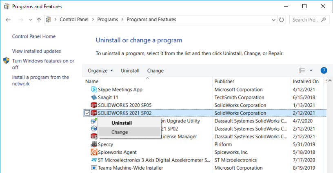Select the Spiceworks Agent entry
333x173 pixels.
click(117, 152)
